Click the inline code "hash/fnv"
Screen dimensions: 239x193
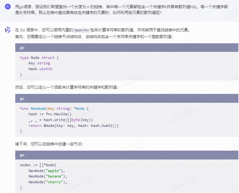tap(81, 30)
